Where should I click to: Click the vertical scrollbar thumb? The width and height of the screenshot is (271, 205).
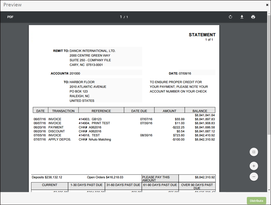269,75
